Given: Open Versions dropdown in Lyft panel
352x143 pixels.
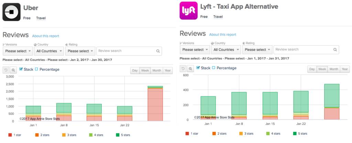Looking at the screenshot, I should point(195,50).
